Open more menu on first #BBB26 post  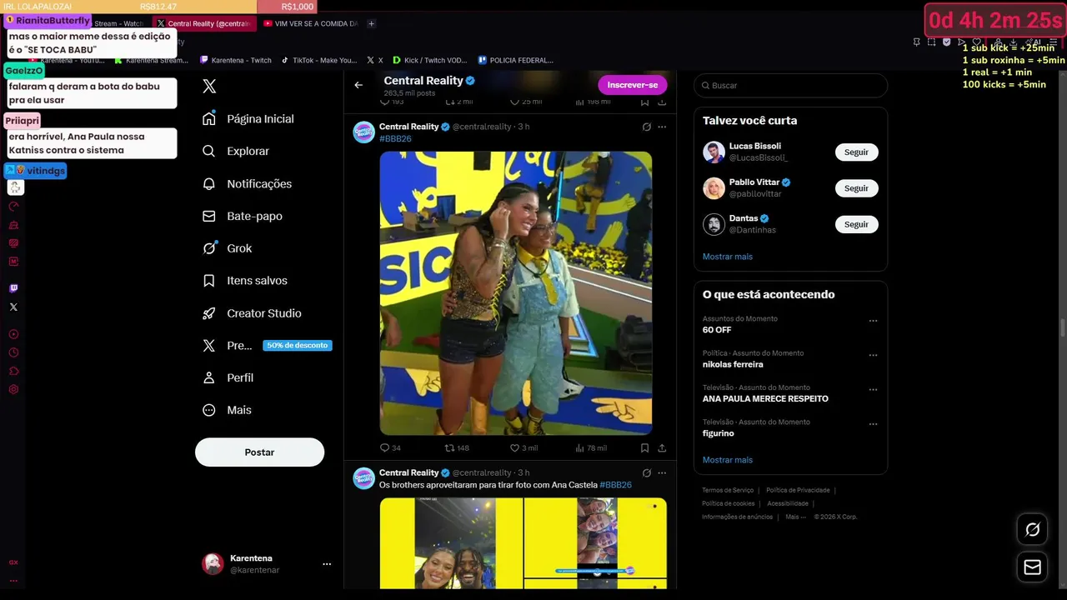pyautogui.click(x=662, y=127)
